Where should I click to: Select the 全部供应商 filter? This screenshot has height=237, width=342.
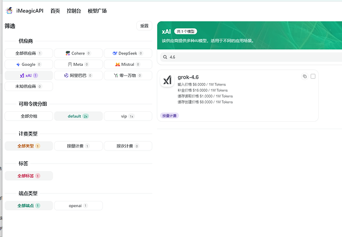click(x=29, y=53)
